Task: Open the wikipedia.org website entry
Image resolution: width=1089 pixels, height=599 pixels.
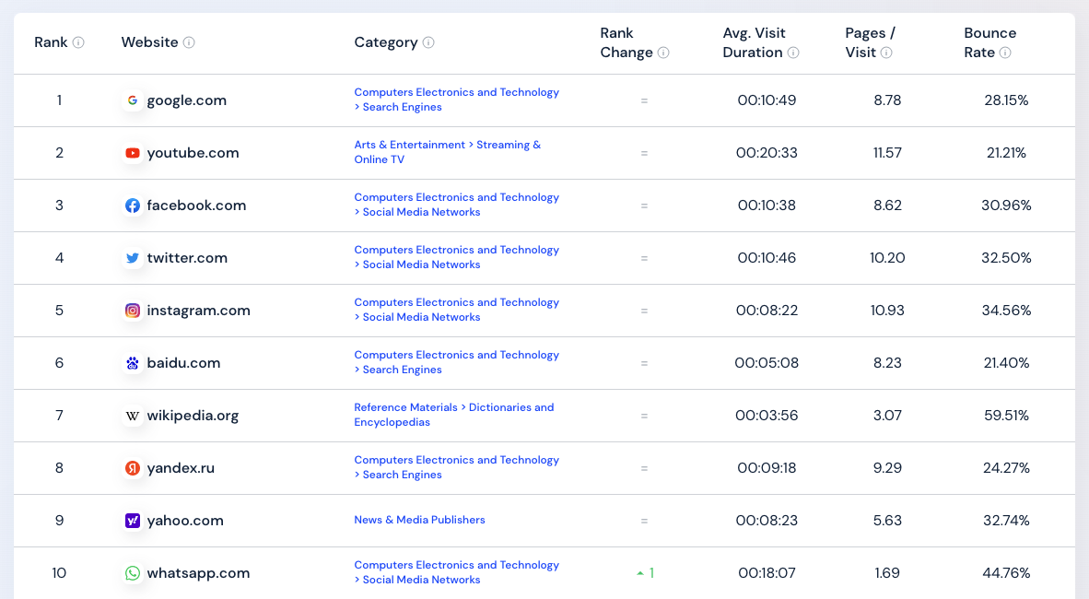Action: (193, 416)
